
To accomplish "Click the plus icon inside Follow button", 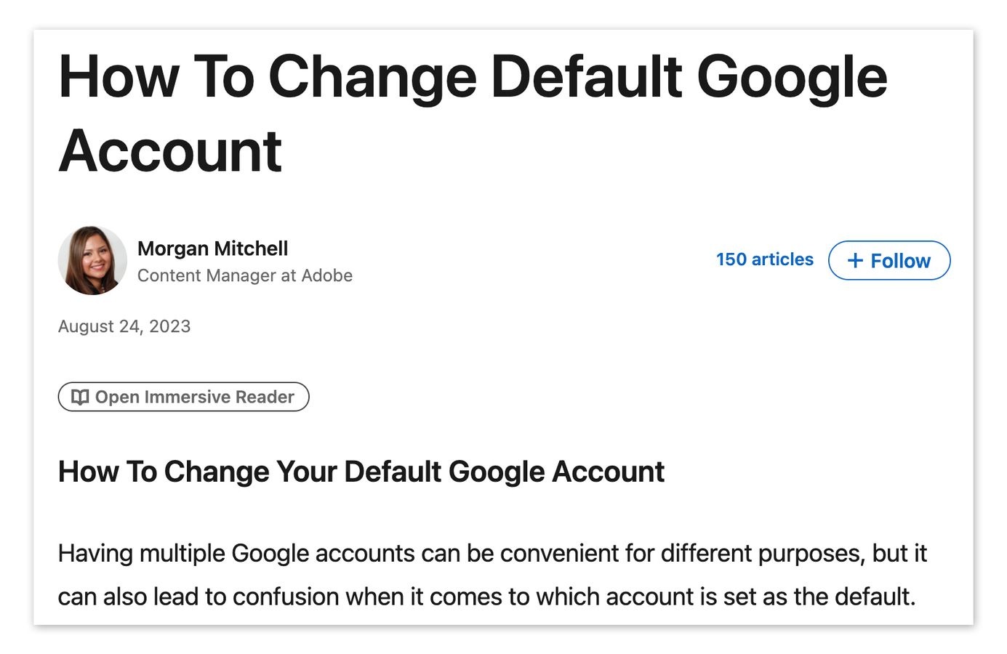I will 856,260.
